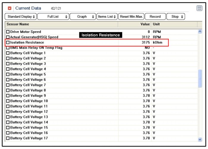Check the Battery Cell Voltage 17 checkbox
The image size is (208, 149).
(x=8, y=138)
